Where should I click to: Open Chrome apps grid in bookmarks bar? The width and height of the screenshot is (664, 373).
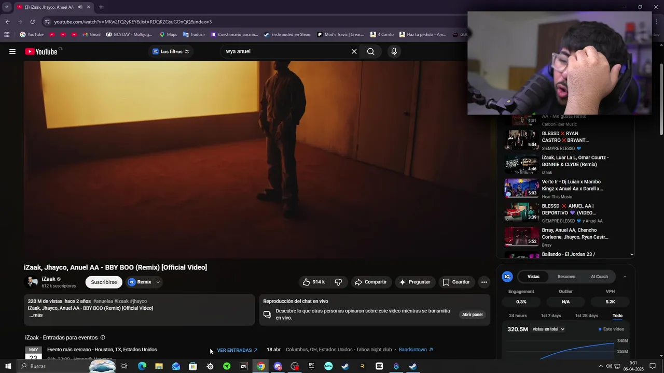click(7, 35)
